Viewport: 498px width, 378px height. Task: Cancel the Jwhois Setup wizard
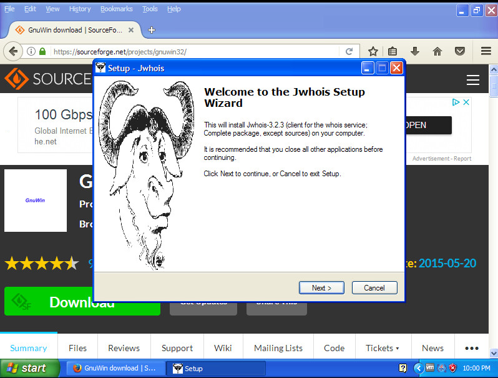pyautogui.click(x=374, y=287)
